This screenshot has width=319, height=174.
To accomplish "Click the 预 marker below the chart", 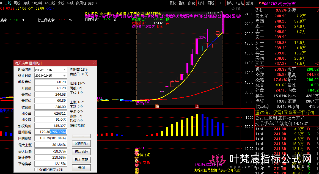I will click(x=157, y=106).
